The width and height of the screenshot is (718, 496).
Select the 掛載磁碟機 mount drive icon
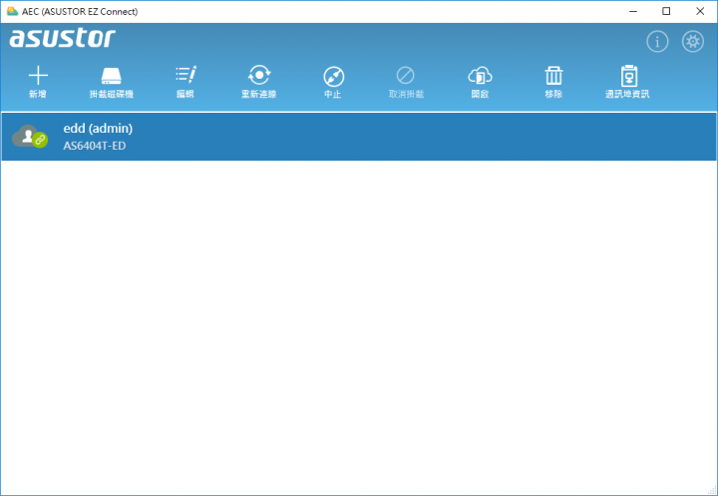112,76
